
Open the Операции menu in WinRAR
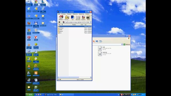tap(69, 14)
